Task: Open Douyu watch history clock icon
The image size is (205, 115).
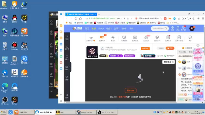Action: [x=172, y=28]
